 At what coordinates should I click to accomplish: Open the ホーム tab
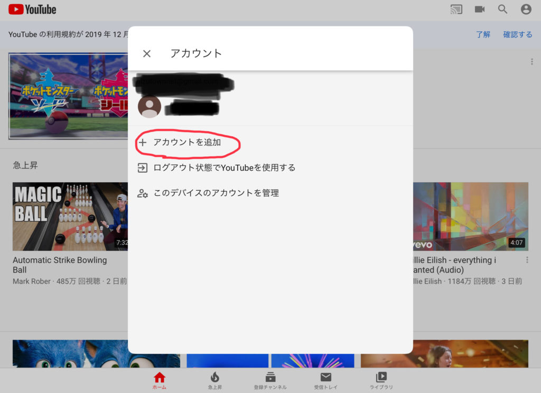click(x=160, y=380)
